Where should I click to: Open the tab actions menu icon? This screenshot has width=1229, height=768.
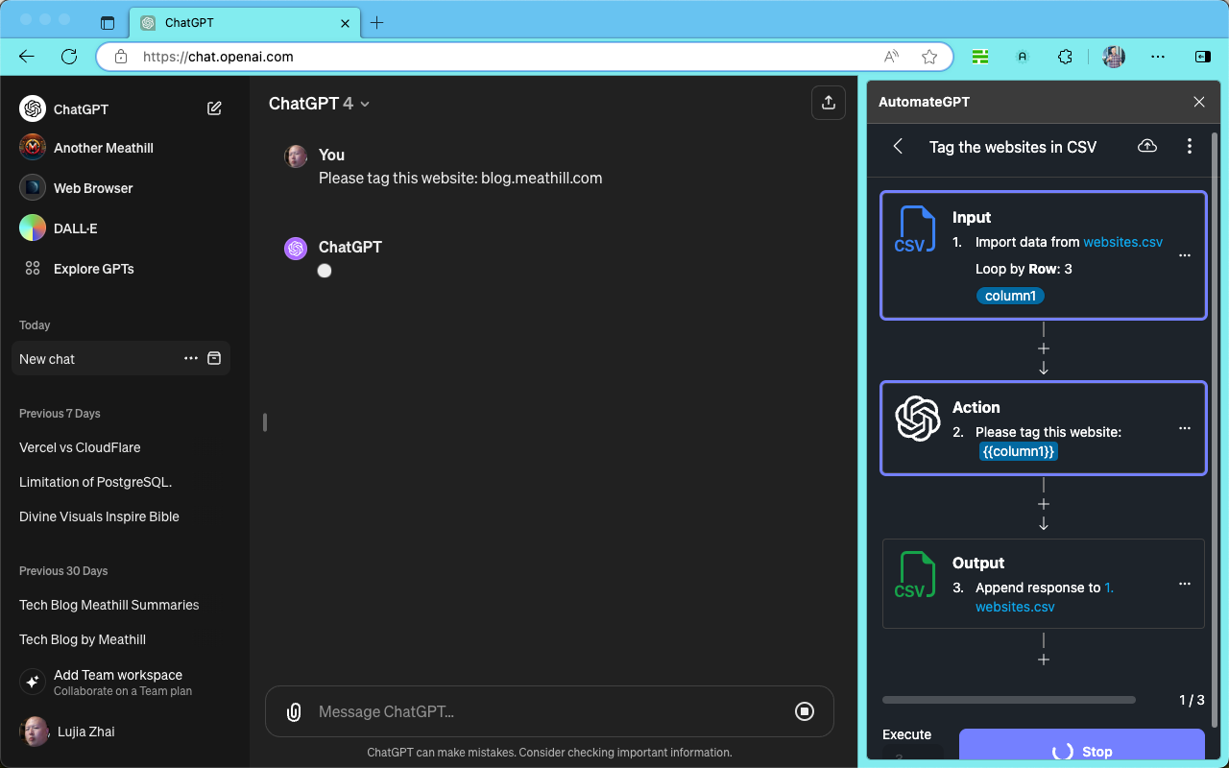pos(108,23)
